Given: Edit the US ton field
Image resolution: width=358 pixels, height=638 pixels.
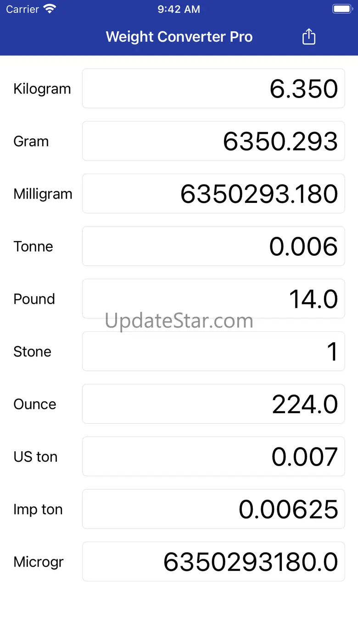Looking at the screenshot, I should (x=213, y=456).
